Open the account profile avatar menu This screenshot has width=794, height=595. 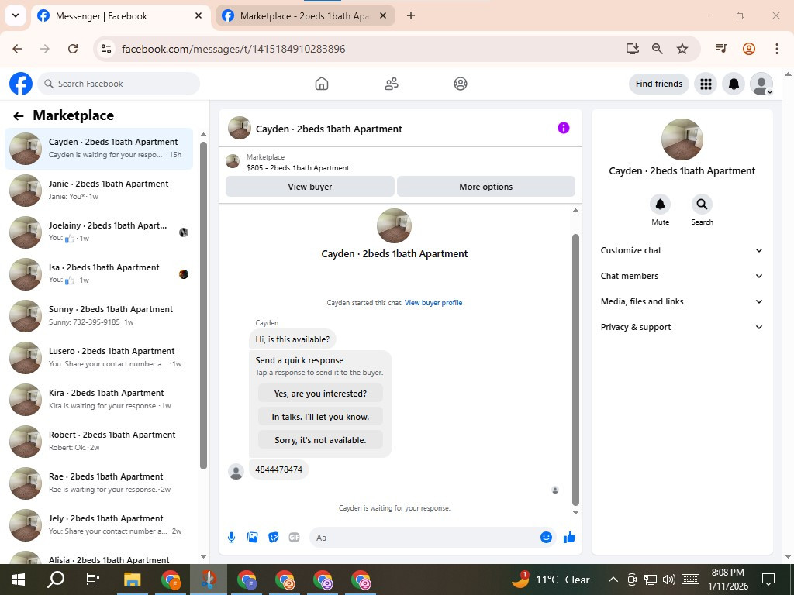coord(761,84)
